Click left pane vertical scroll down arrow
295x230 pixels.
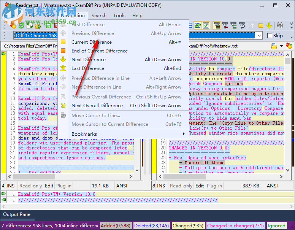(137, 170)
